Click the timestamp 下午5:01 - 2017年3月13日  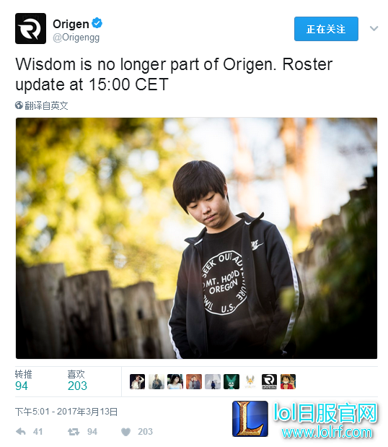click(x=66, y=412)
